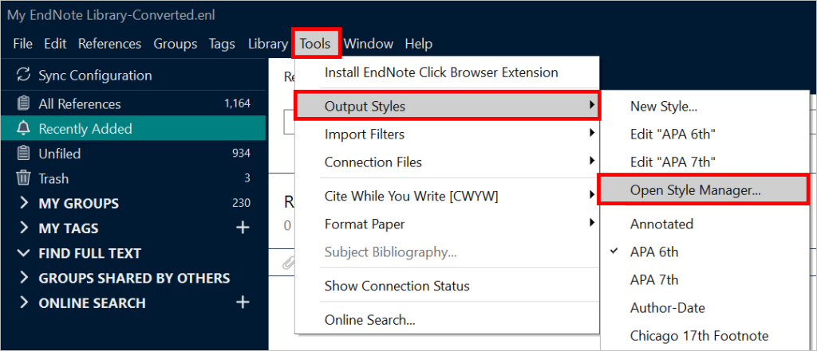Choose Install EndNote Click Browser Extension
817x351 pixels.
[x=447, y=72]
